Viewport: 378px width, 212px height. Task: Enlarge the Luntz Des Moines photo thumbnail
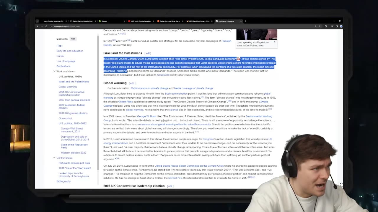click(x=256, y=34)
